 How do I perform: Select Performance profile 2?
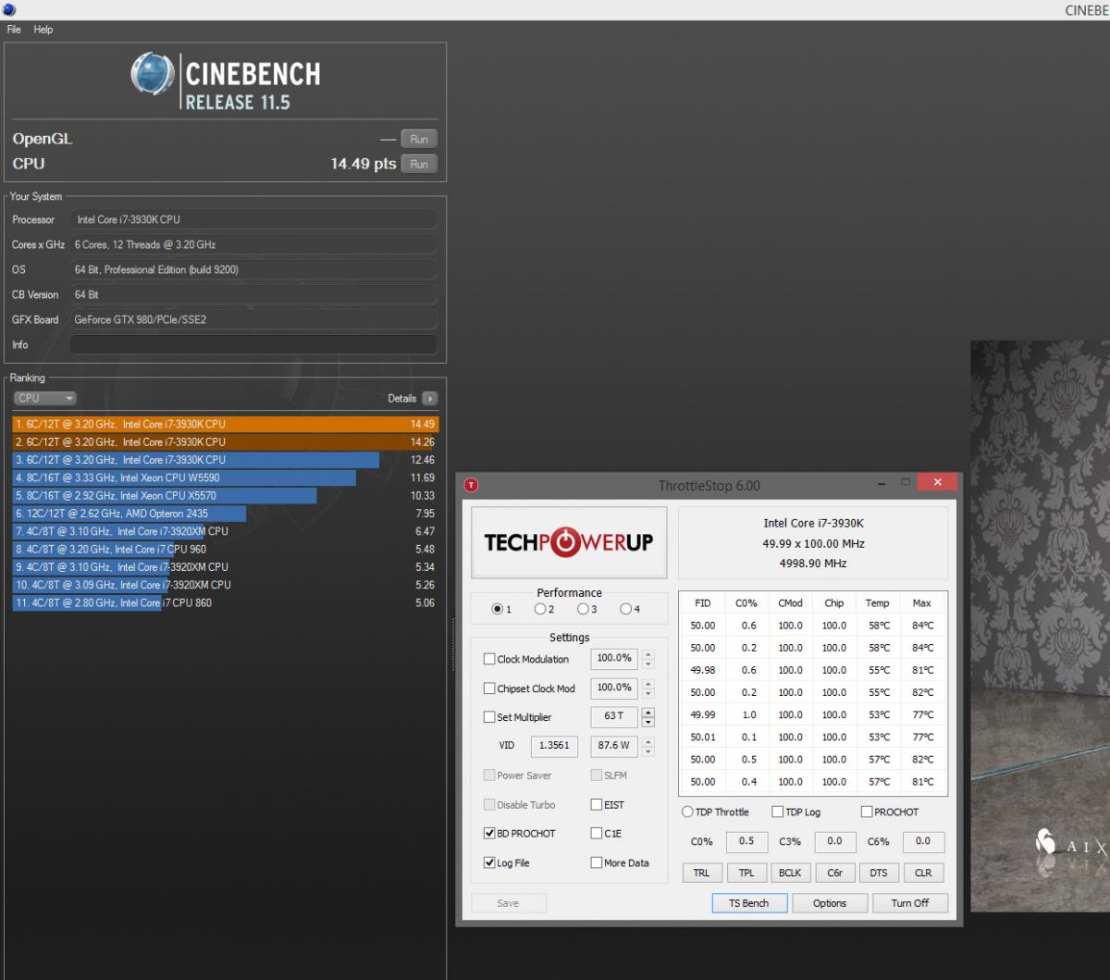(x=540, y=609)
